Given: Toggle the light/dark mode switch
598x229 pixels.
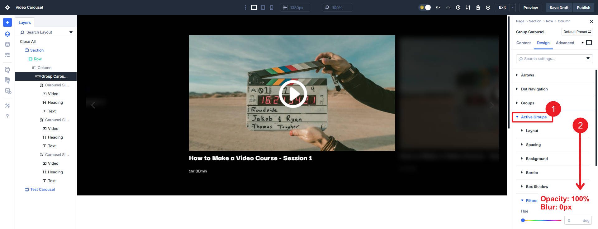Looking at the screenshot, I should pos(425,7).
